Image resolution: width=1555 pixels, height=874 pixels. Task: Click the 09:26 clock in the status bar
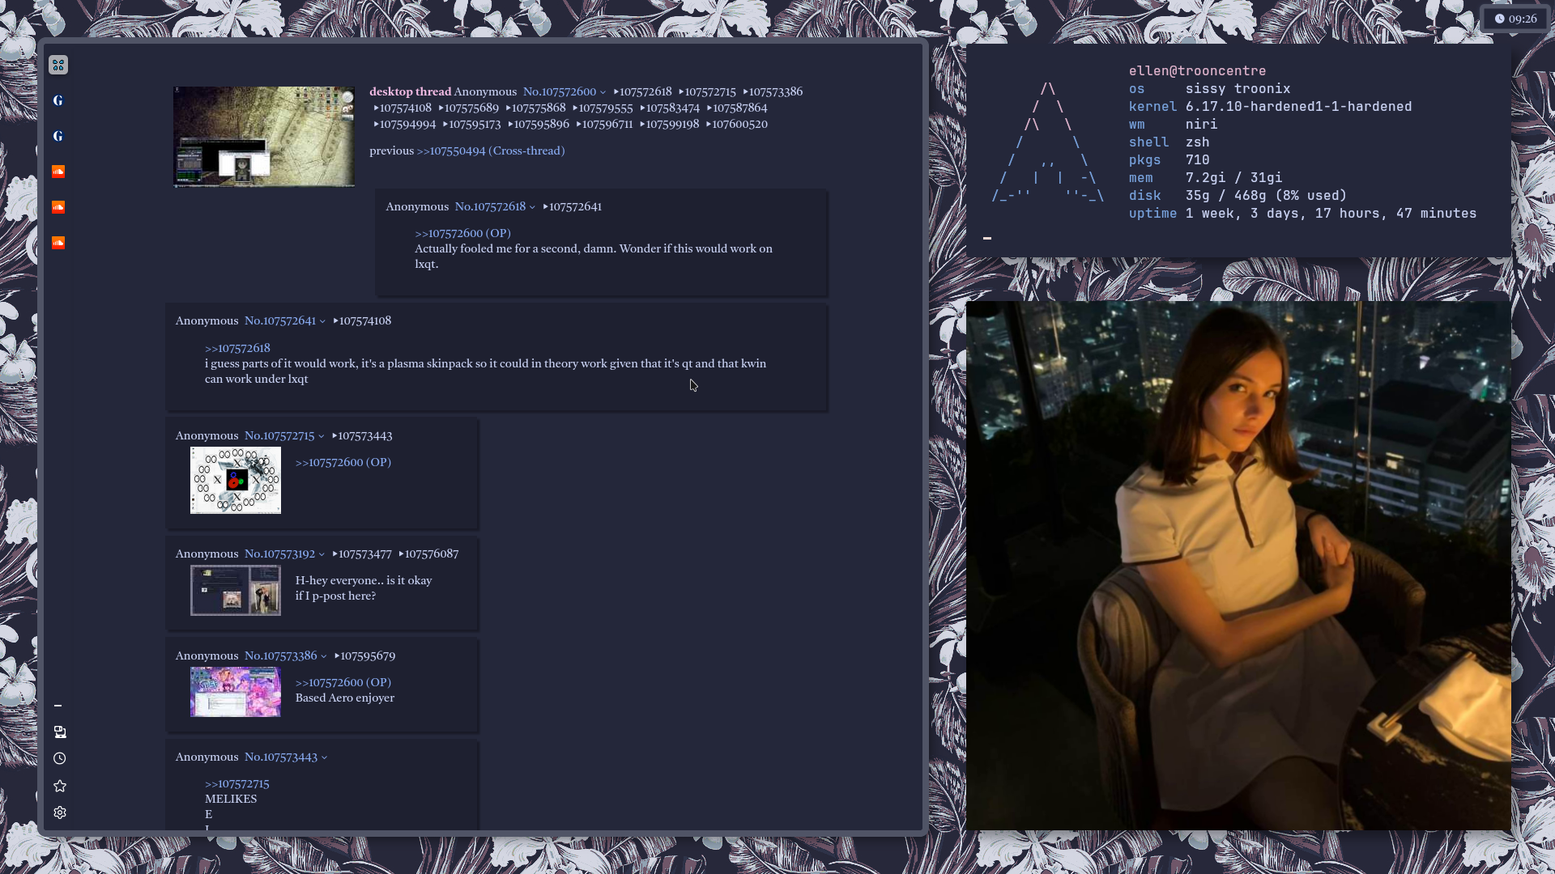pos(1515,19)
